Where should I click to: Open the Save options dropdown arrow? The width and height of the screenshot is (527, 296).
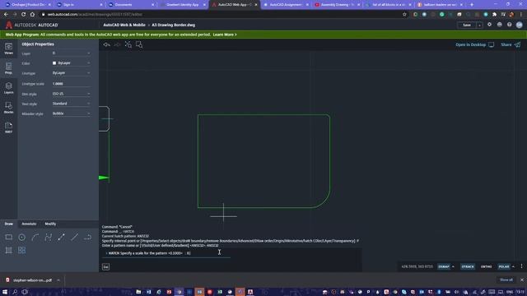coord(479,25)
